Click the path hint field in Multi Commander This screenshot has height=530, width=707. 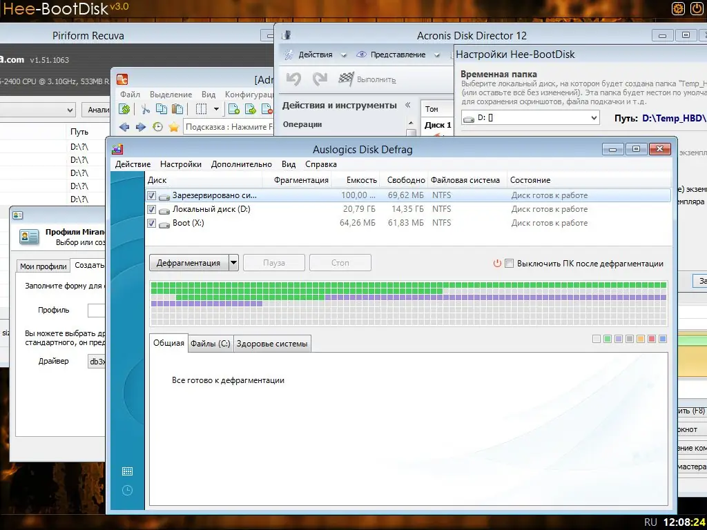229,127
